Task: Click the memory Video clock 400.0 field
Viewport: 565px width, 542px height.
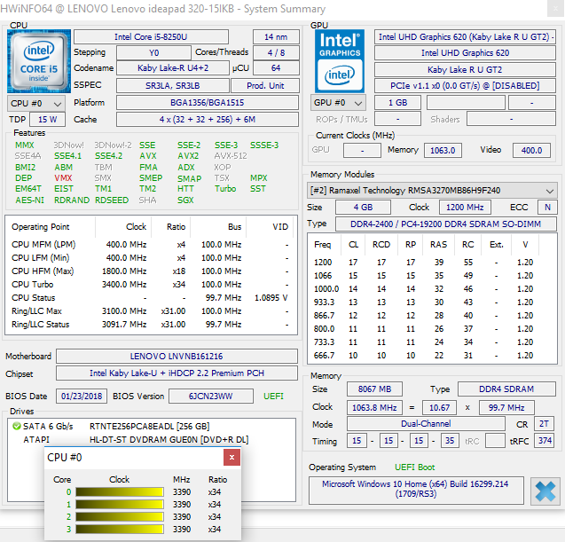Action: [x=531, y=150]
